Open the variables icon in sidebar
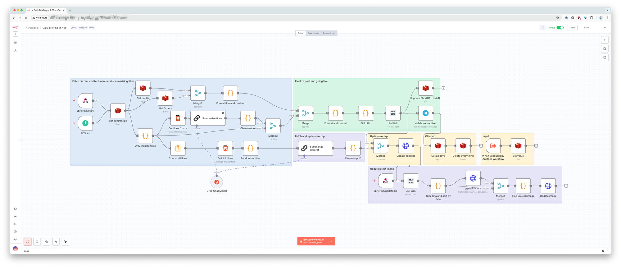This screenshot has height=267, width=621. [15, 217]
